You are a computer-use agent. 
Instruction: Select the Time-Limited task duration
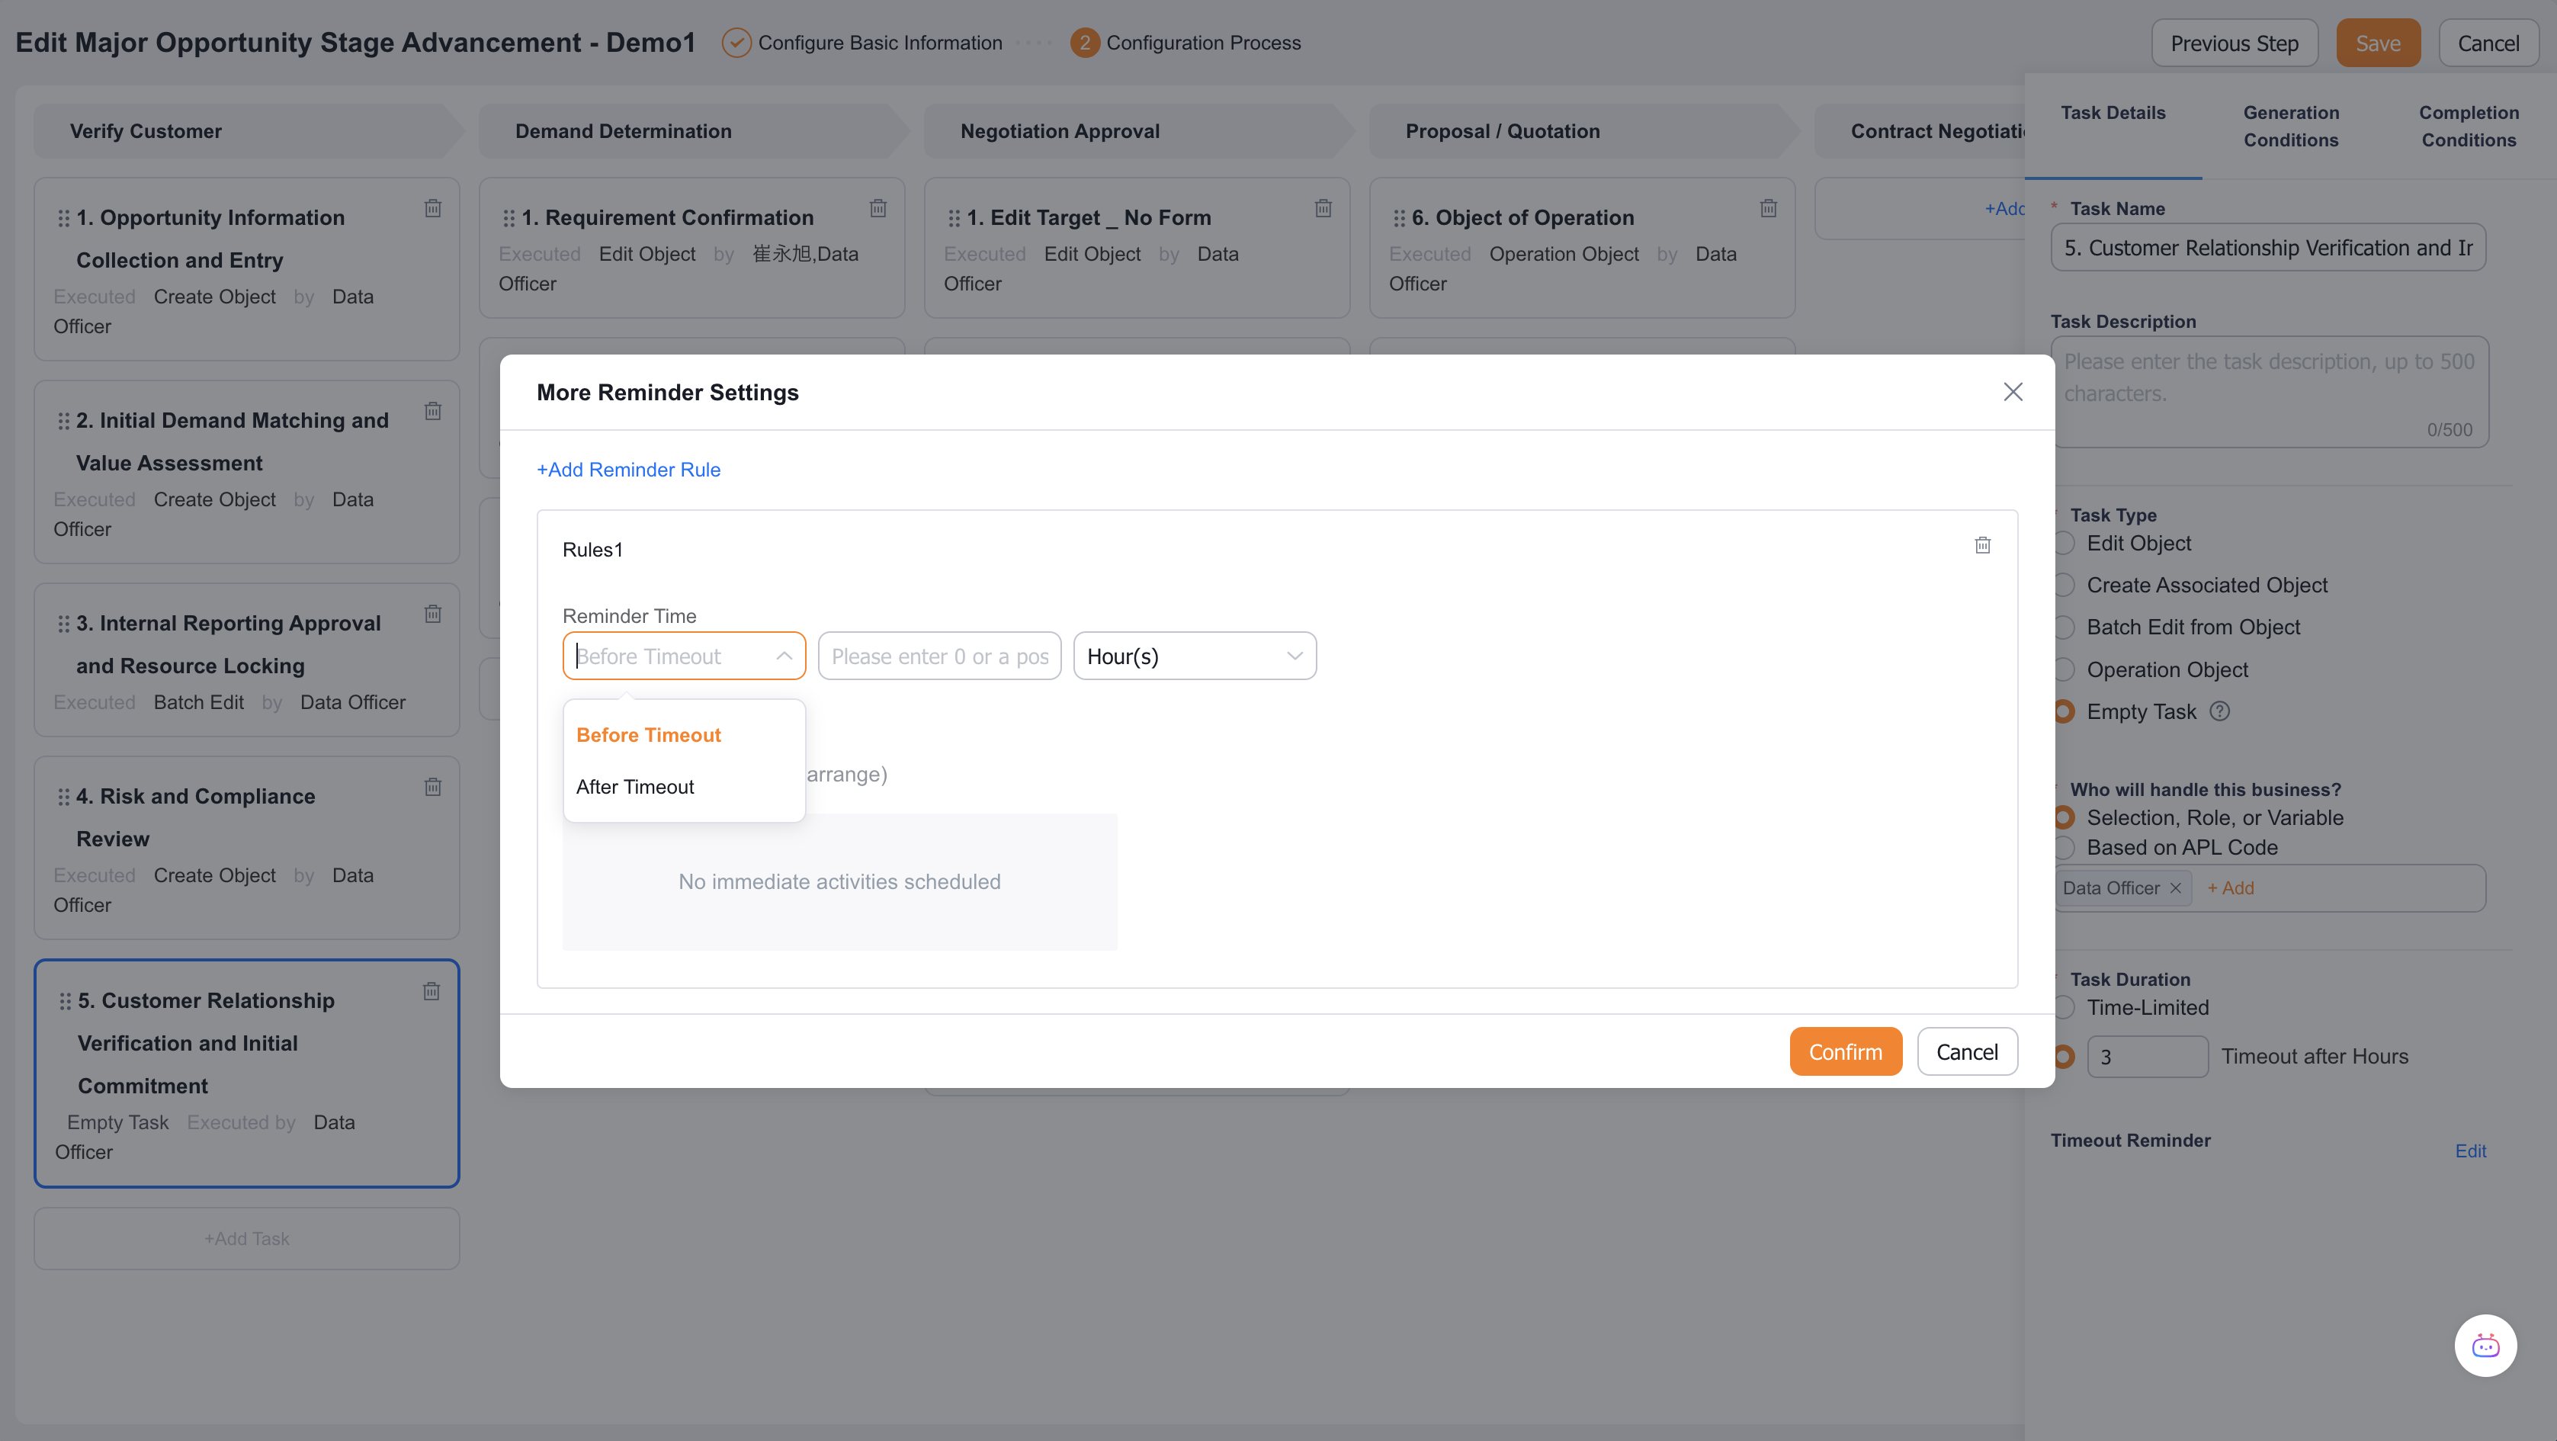click(2065, 1007)
